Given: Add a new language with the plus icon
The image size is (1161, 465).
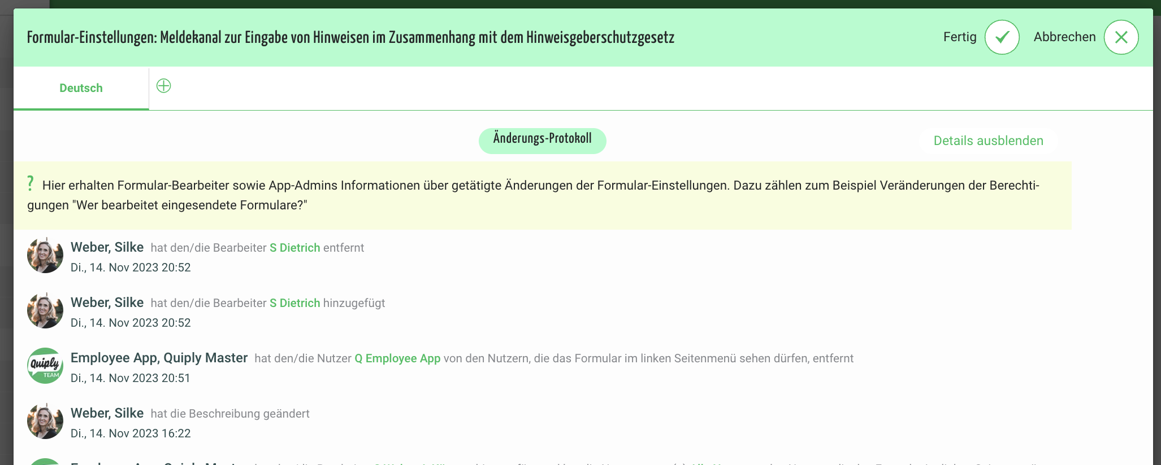Looking at the screenshot, I should [163, 86].
